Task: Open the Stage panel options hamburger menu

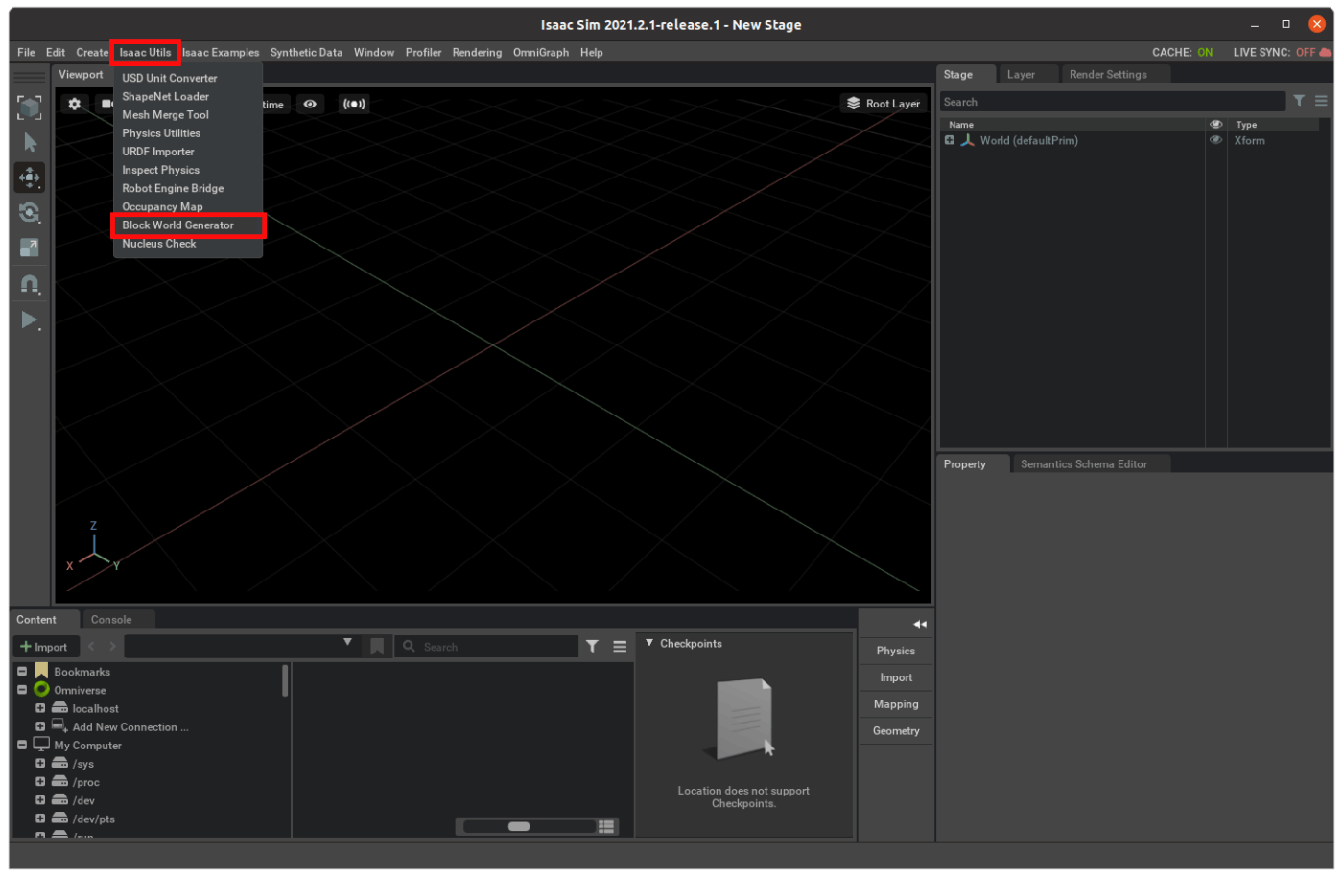Action: [1321, 101]
